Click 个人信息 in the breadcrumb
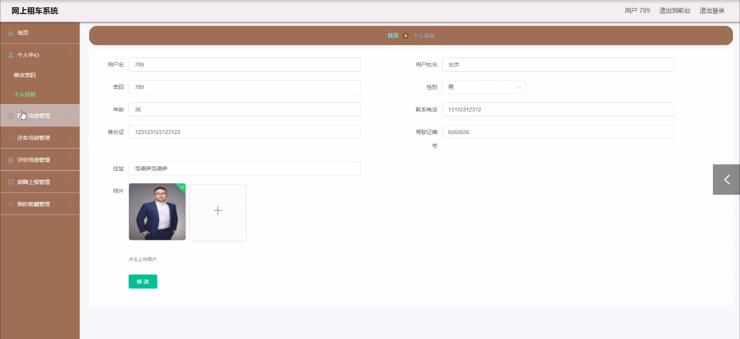This screenshot has height=339, width=740. (424, 36)
